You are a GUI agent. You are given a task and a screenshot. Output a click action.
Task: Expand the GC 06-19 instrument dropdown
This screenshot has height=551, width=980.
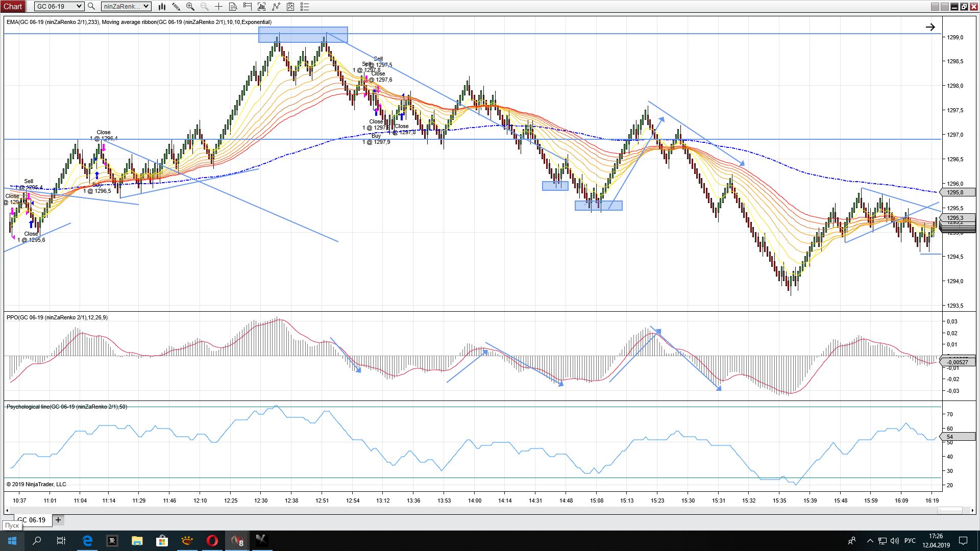pyautogui.click(x=59, y=7)
